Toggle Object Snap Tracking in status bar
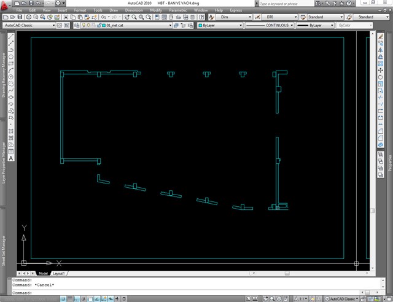Screen dimensions: 393x302 [x=97, y=299]
